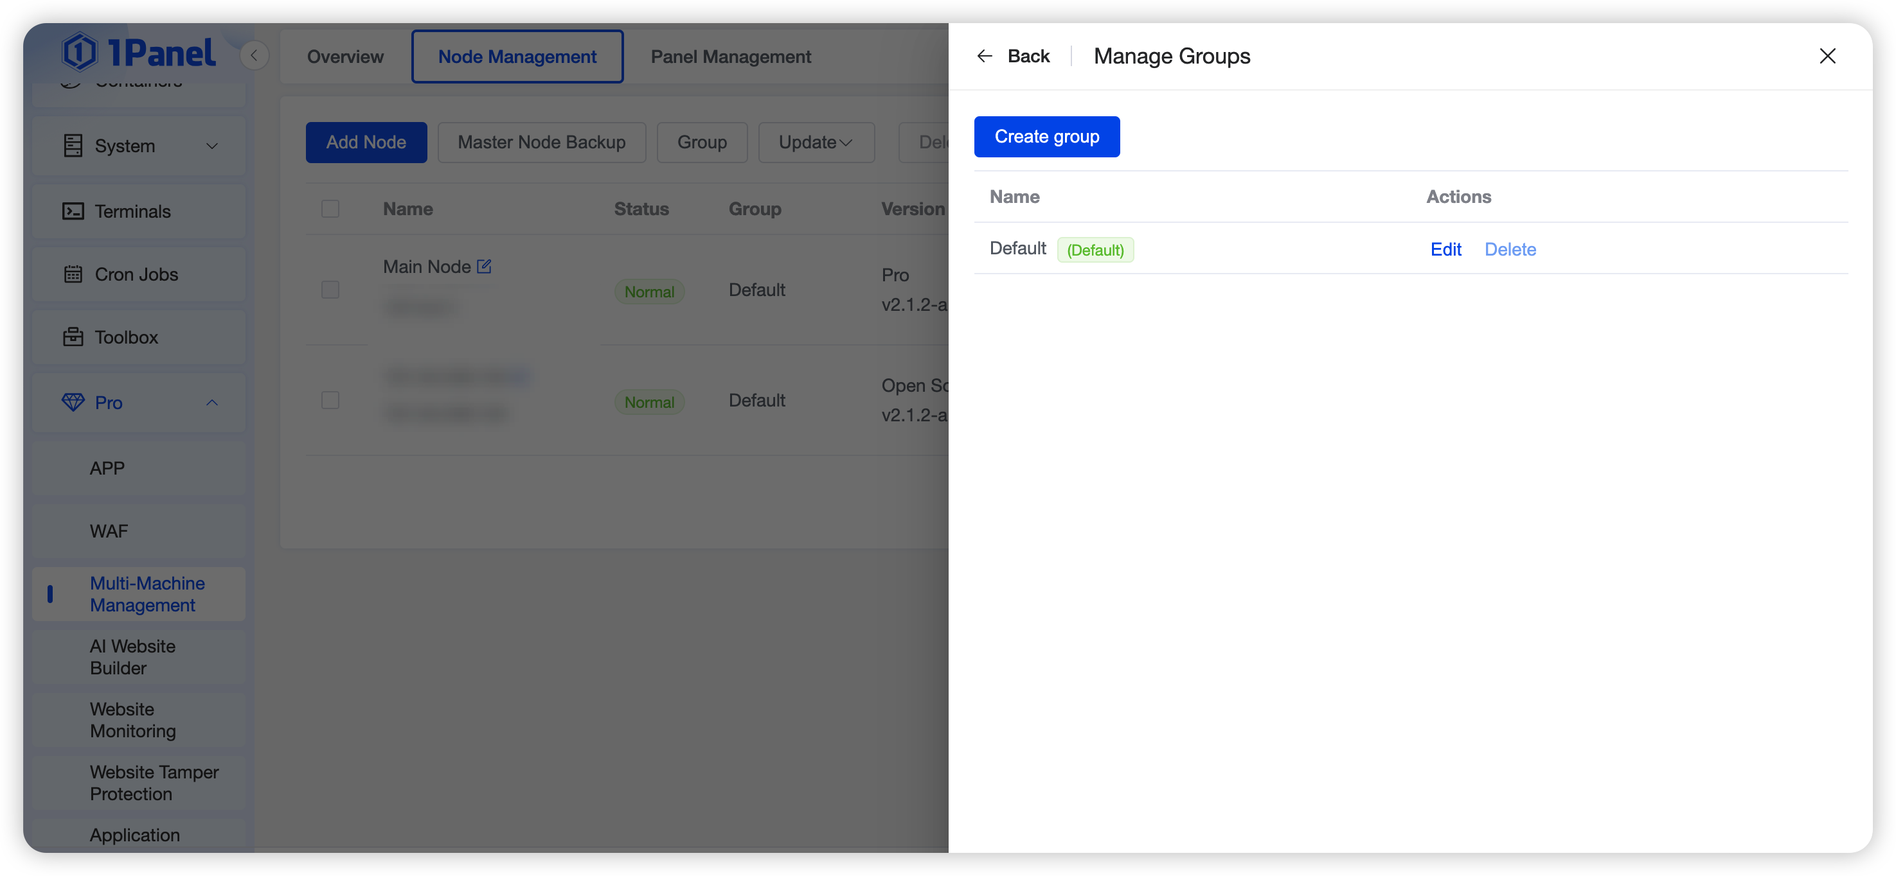Click the Toolbox sidebar icon
The image size is (1896, 876).
[x=73, y=337]
